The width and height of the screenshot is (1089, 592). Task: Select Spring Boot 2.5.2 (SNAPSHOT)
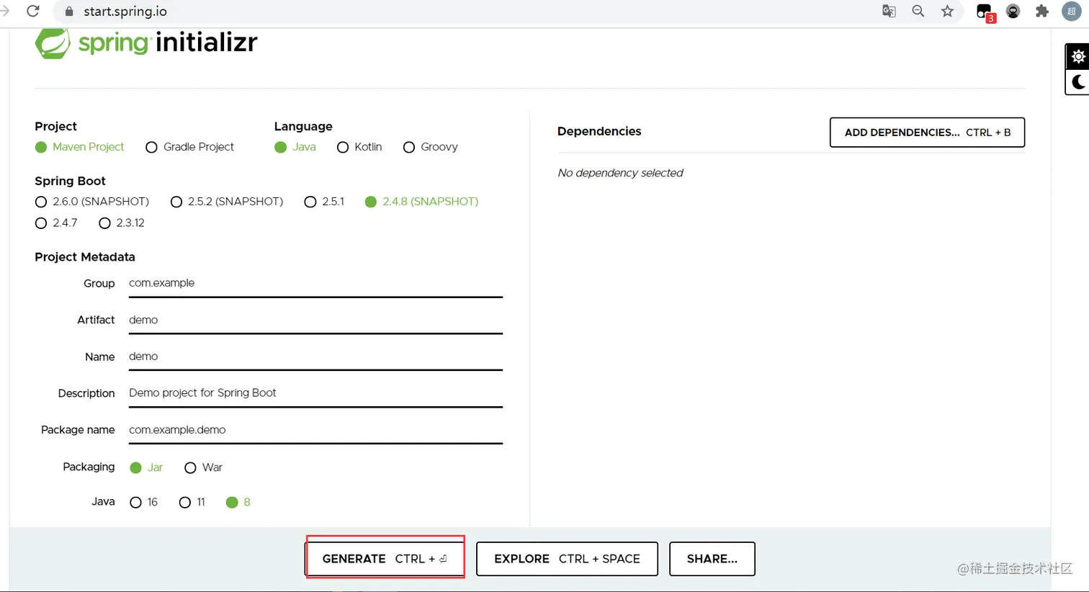coord(227,202)
